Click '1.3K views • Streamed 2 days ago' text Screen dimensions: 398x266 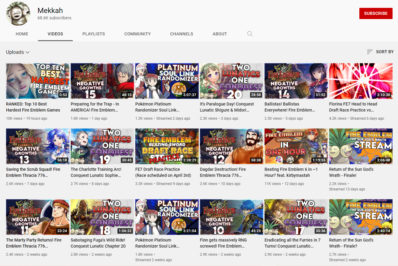point(163,118)
